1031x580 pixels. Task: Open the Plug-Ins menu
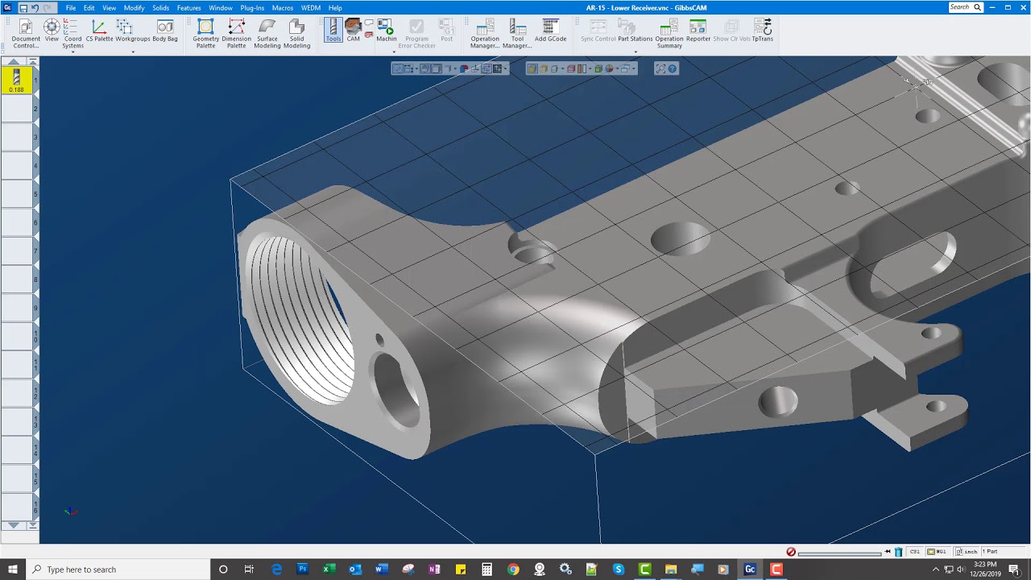point(252,8)
